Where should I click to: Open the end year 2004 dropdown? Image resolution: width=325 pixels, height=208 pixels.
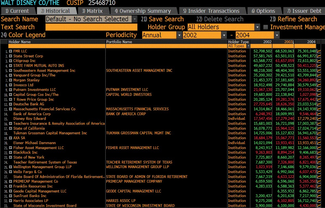coord(277,35)
